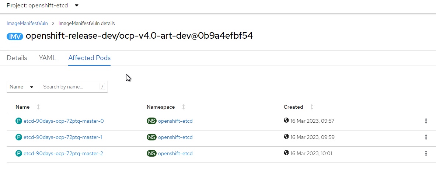Open kebab menu for etcd master-2 pod
This screenshot has width=436, height=171.
point(426,153)
